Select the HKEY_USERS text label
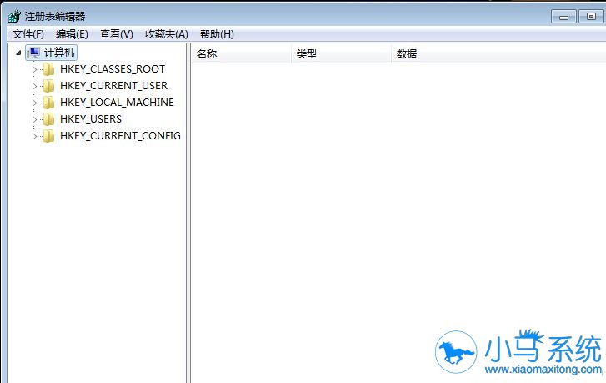Screen dimensions: 606x383 [91, 119]
